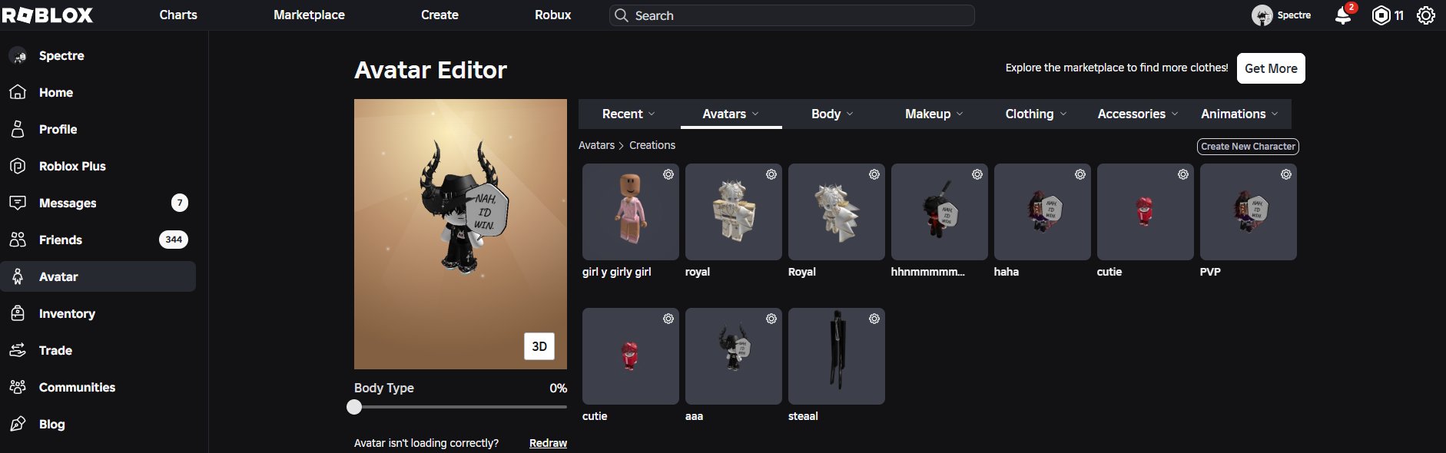
Task: Select the steaal outfit thumbnail
Action: pyautogui.click(x=837, y=356)
